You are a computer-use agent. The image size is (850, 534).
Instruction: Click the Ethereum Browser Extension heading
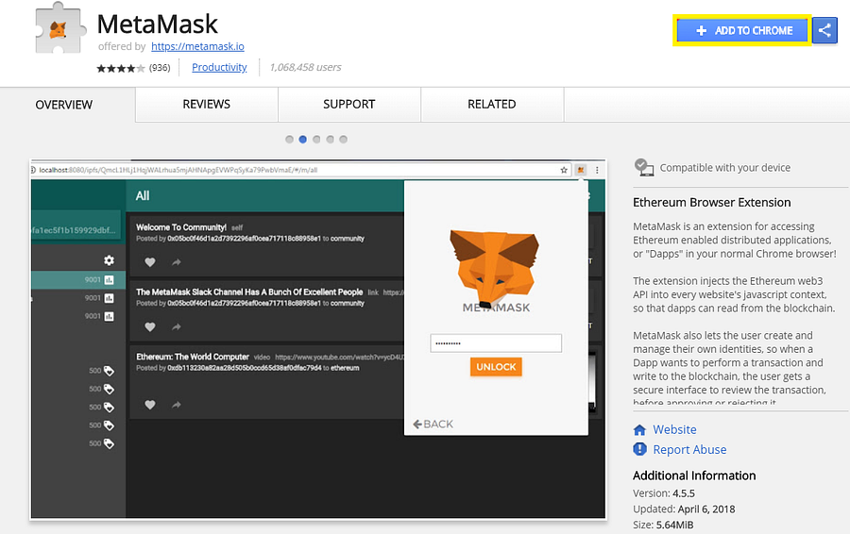[x=712, y=203]
